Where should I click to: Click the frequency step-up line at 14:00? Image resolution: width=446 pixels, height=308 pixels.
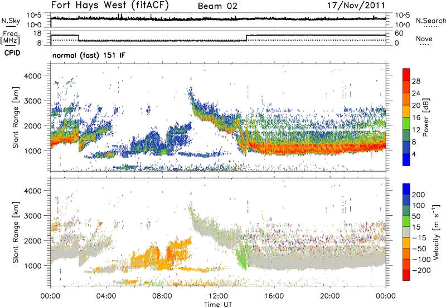coord(246,38)
